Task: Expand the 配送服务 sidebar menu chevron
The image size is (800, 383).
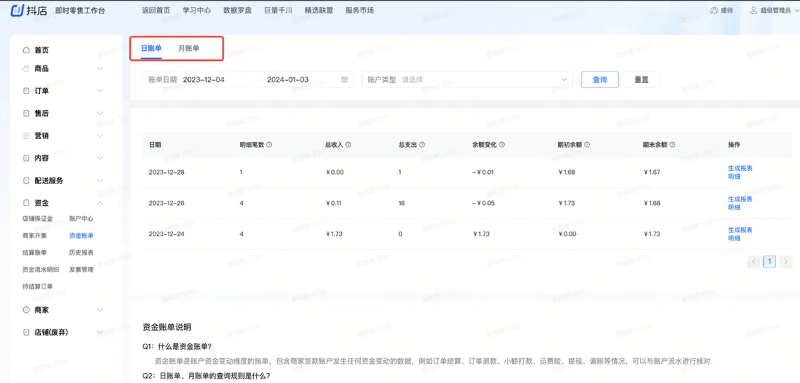Action: pos(100,180)
